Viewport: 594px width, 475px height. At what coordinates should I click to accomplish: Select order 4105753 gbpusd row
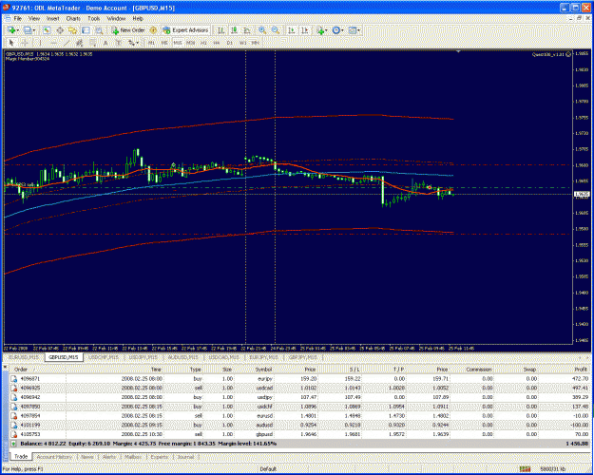299,434
